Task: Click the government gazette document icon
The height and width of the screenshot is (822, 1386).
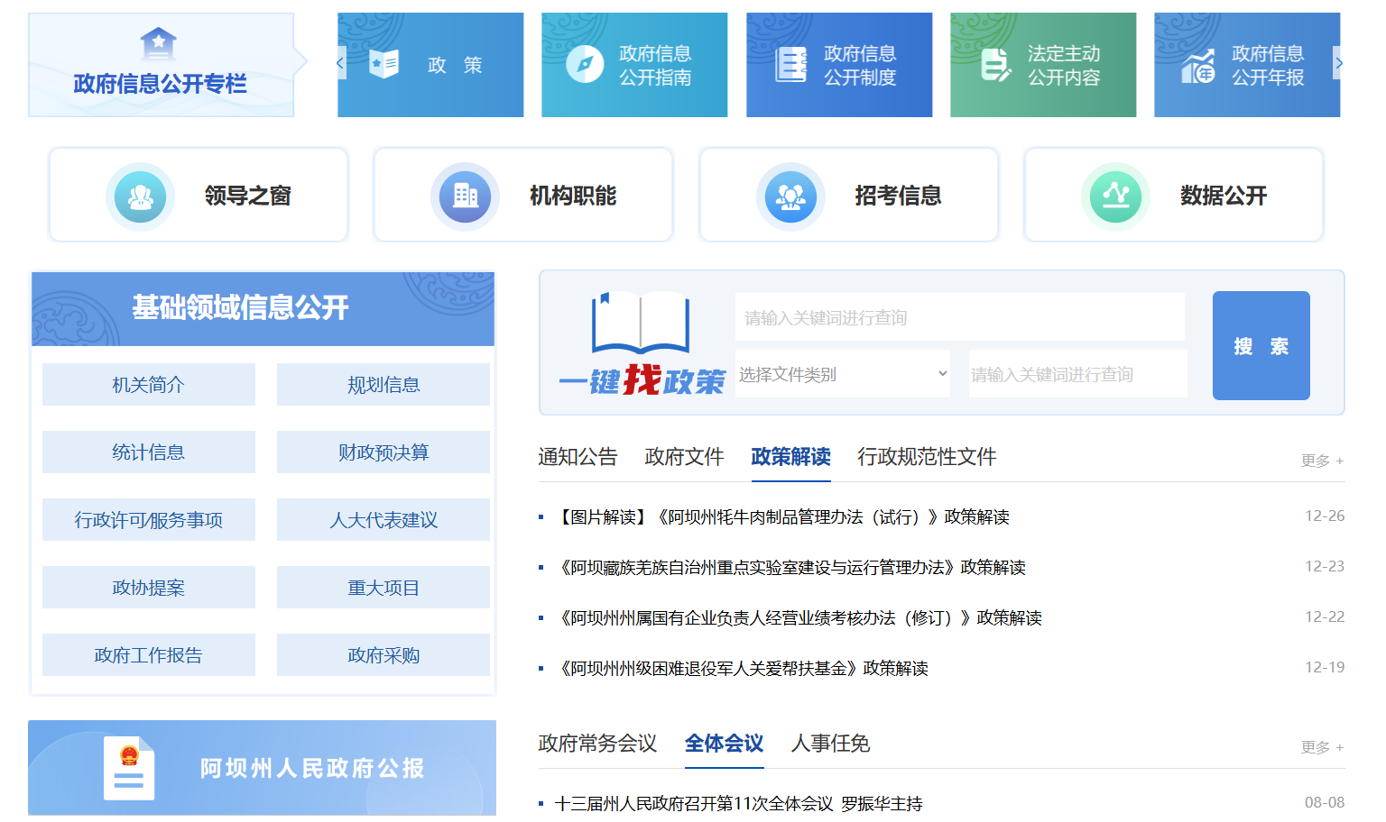Action: 129,769
